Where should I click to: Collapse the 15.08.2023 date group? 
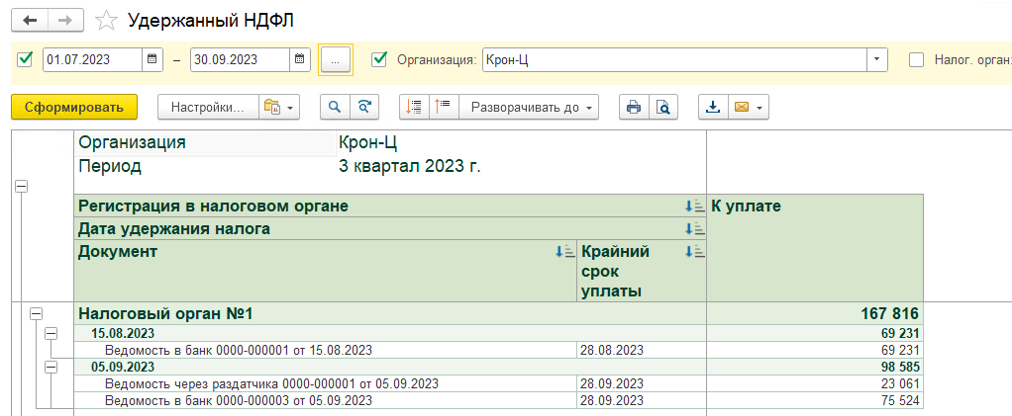coord(50,333)
